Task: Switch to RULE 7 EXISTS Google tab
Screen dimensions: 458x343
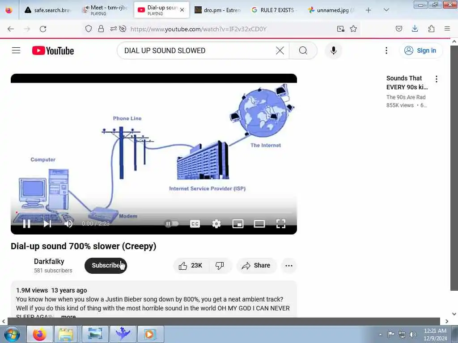Action: click(x=274, y=10)
